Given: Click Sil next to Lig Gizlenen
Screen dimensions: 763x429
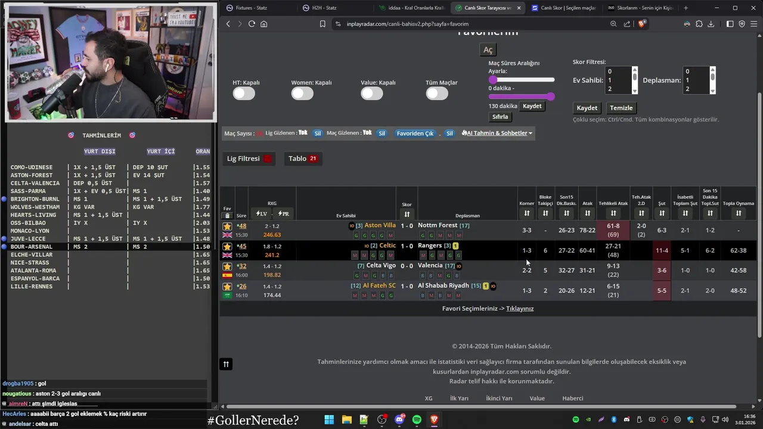Looking at the screenshot, I should [x=318, y=133].
